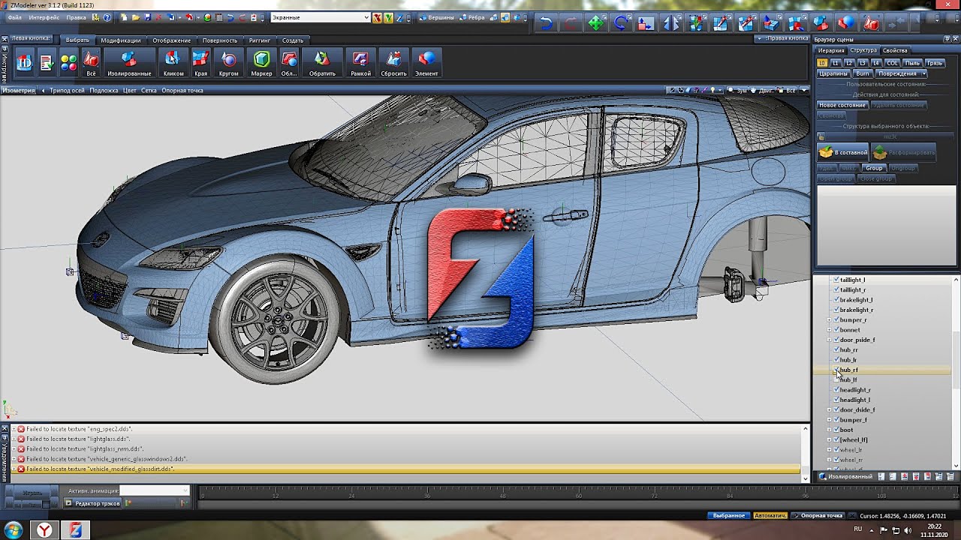Expand the bumper_f tree node

[829, 420]
